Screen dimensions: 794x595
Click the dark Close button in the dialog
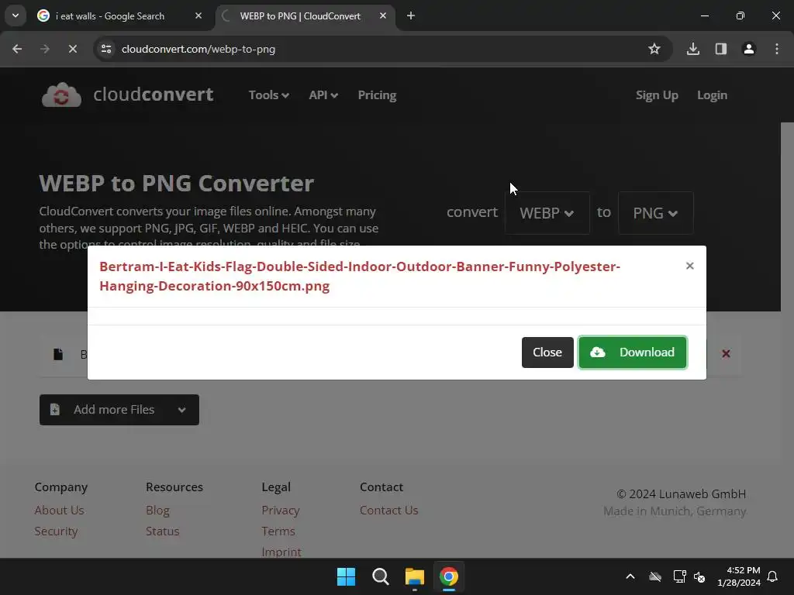click(x=547, y=353)
